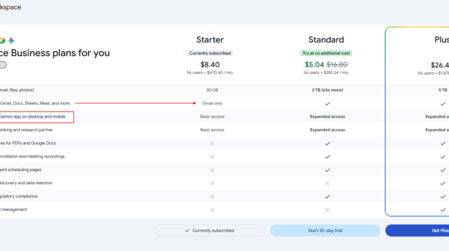Click the thinking and research partner label

pyautogui.click(x=26, y=130)
